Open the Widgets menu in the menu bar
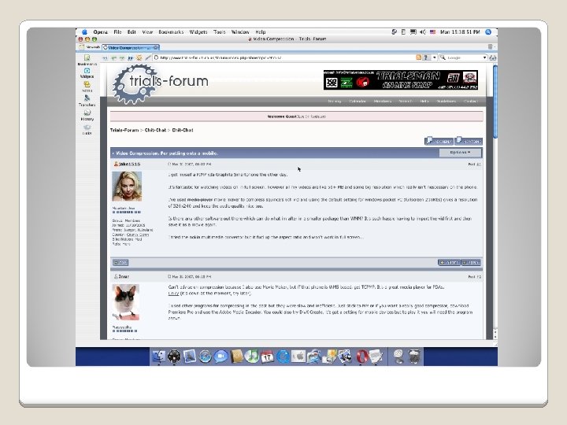This screenshot has height=425, width=567. (198, 31)
